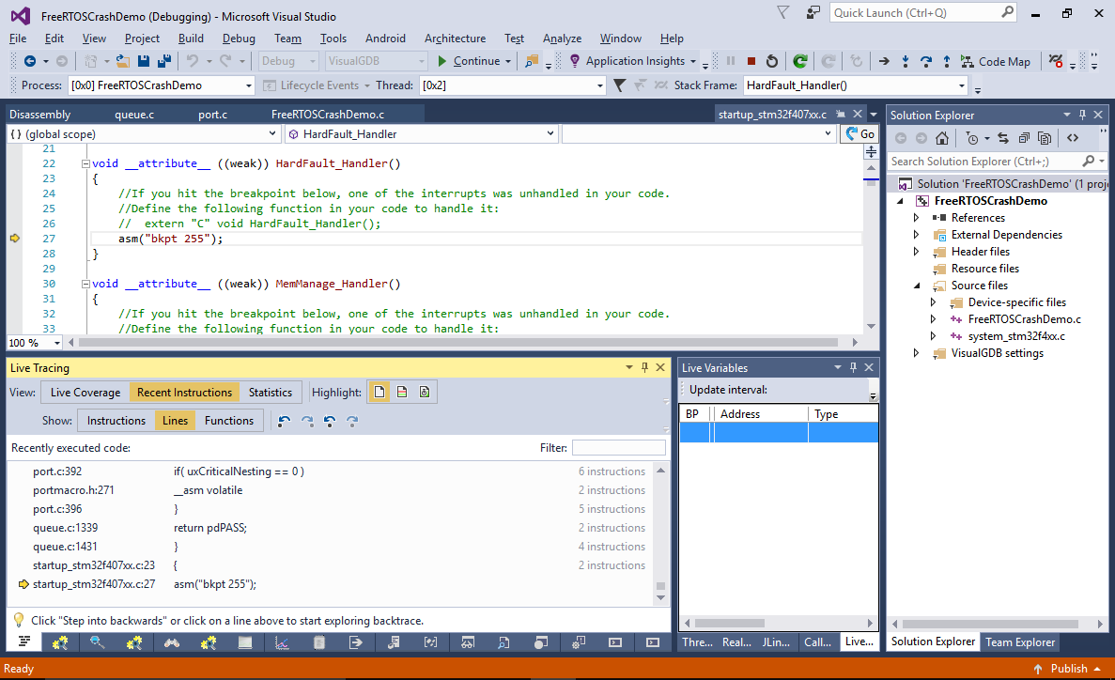Click the Show All Files icon
The image size is (1115, 680).
[x=1045, y=138]
